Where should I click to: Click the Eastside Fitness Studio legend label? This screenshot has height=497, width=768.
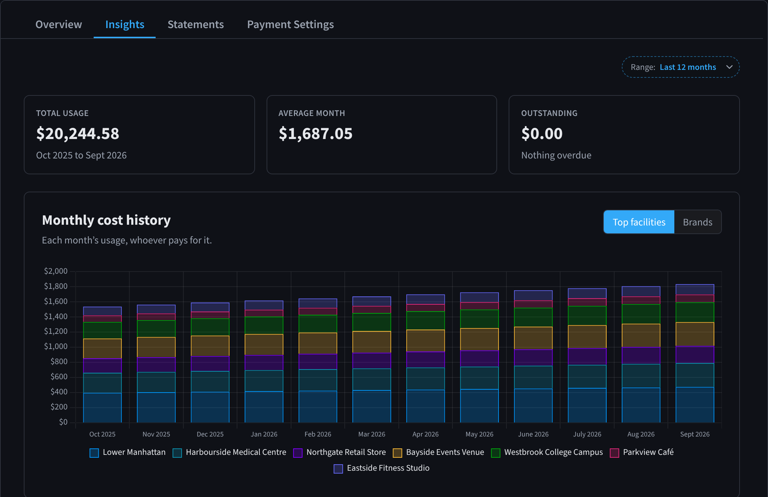(388, 468)
